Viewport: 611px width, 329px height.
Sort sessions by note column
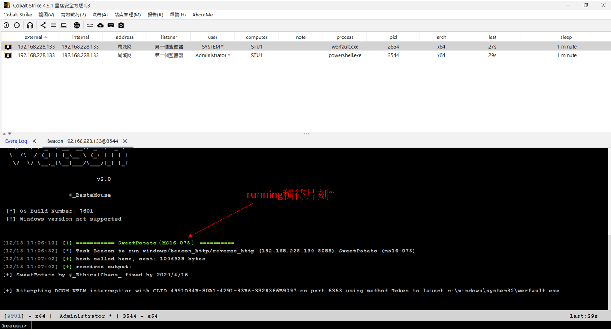tap(301, 37)
